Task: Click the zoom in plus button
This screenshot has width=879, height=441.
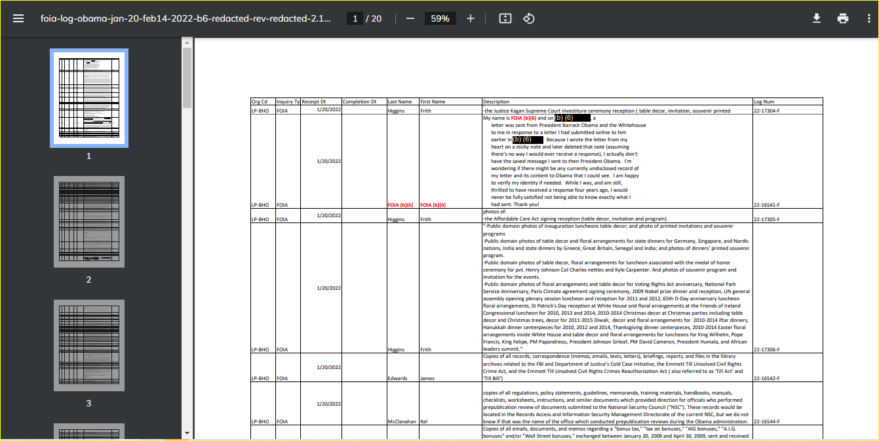Action: pyautogui.click(x=470, y=18)
